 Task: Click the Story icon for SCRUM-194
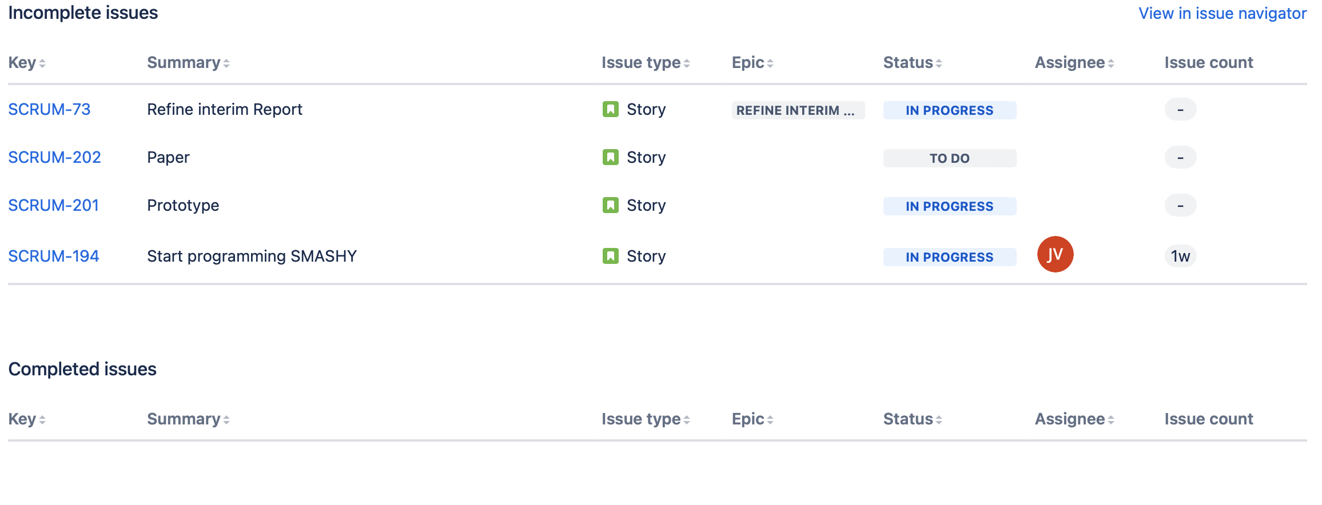pos(610,256)
